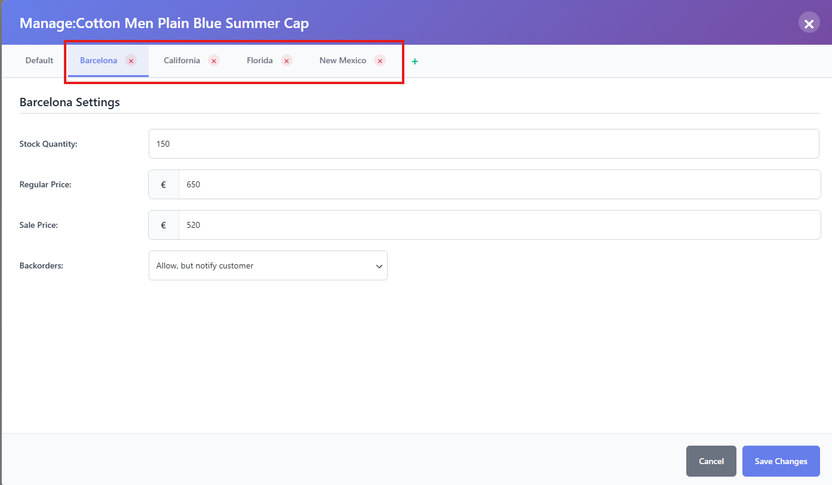The width and height of the screenshot is (832, 485).
Task: Switch to the New Mexico tab
Action: [x=343, y=61]
